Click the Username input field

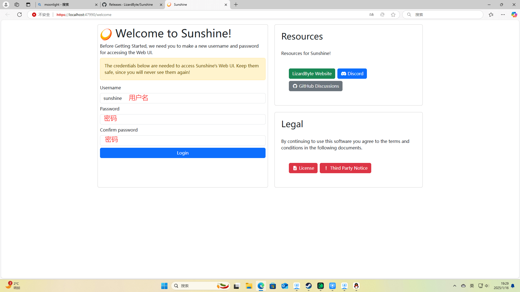(x=183, y=98)
